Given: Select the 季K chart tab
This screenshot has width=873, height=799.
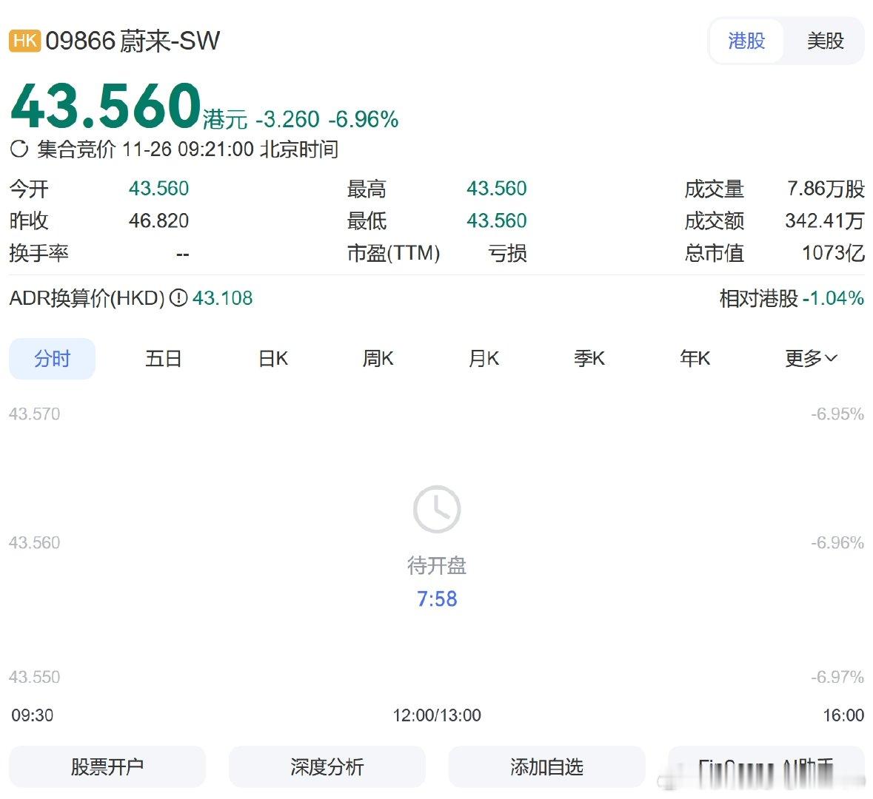Looking at the screenshot, I should click(589, 359).
